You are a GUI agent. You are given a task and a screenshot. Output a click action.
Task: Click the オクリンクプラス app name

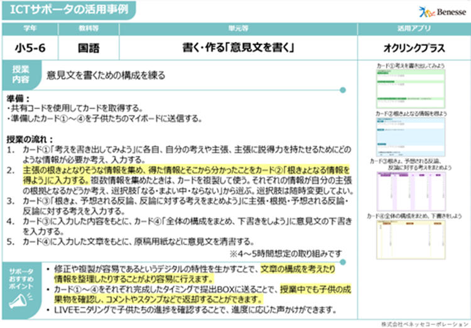(413, 47)
